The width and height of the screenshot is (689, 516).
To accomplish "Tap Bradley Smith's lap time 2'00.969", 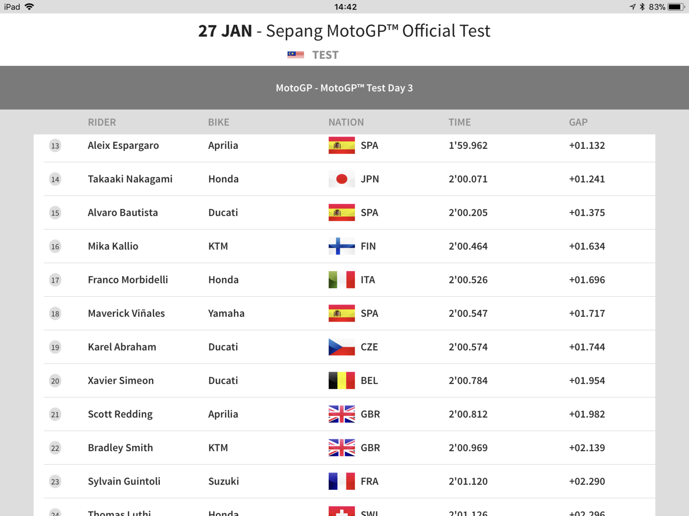I will point(468,448).
